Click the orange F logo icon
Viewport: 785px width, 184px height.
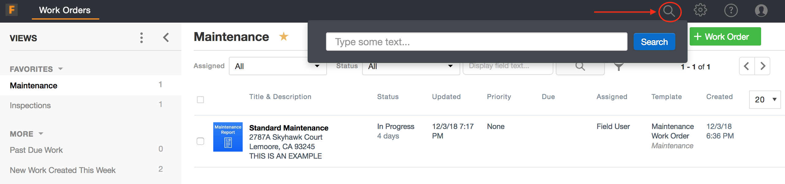(12, 10)
